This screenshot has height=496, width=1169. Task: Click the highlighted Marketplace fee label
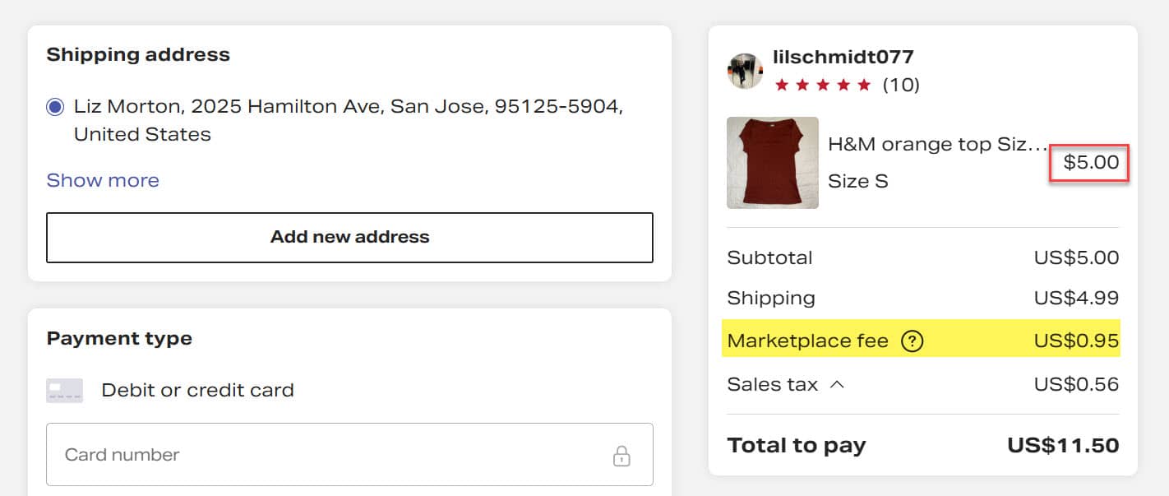[807, 341]
